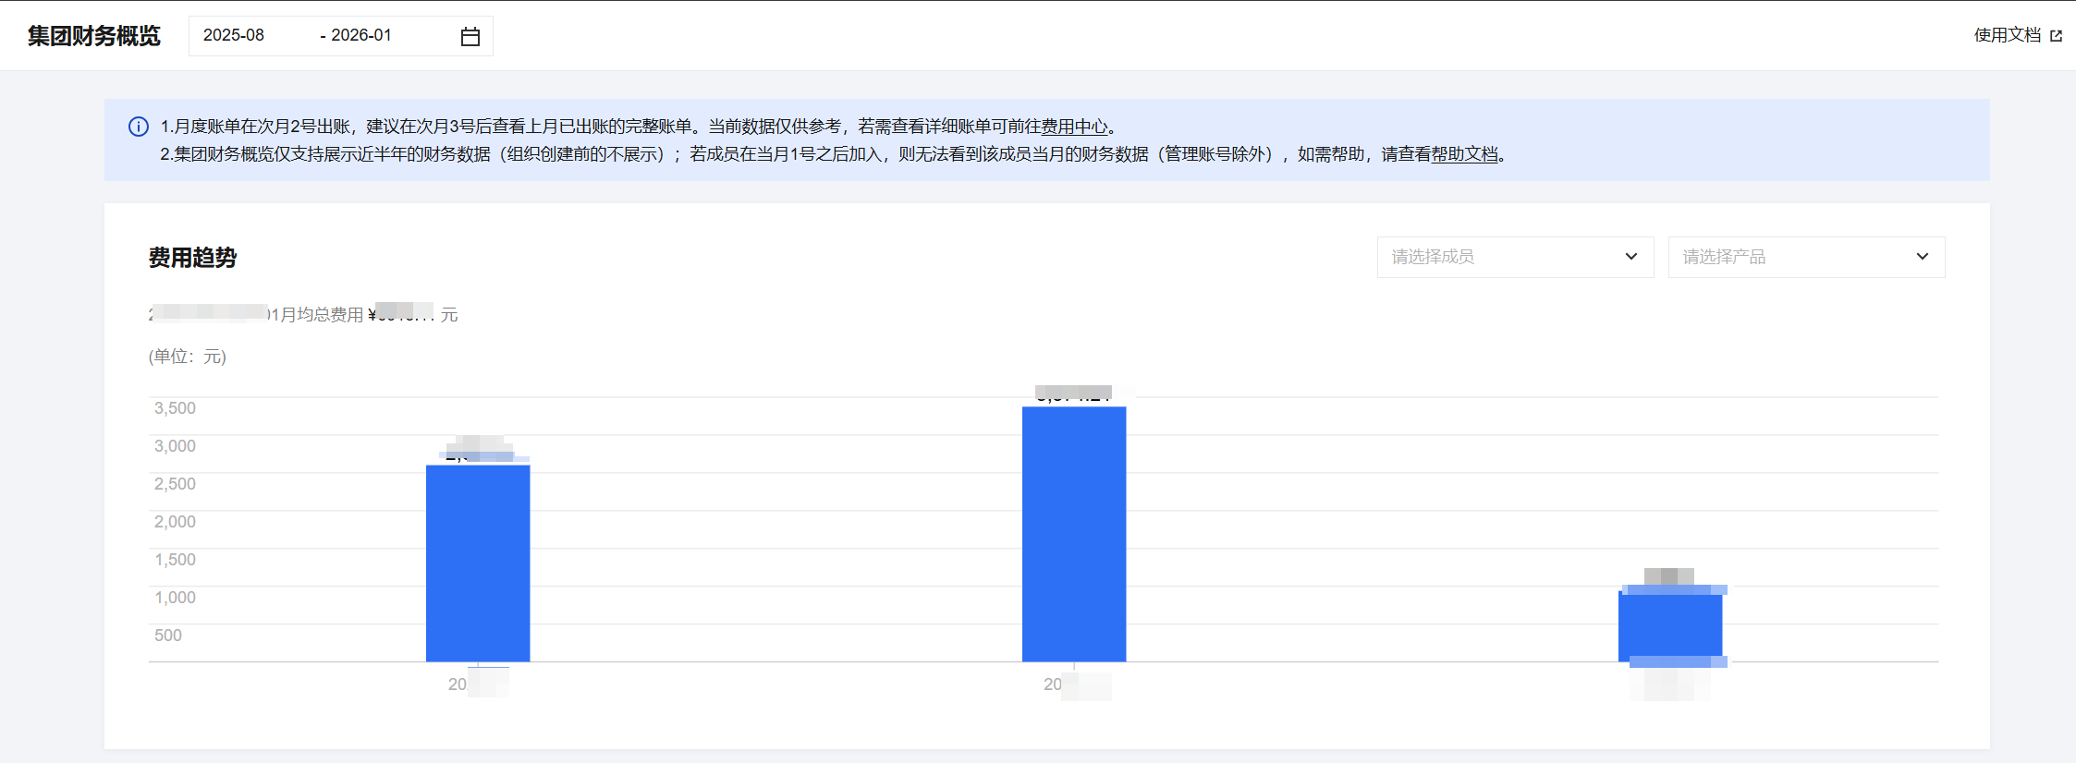
Task: Click the 3,500 y-axis label
Action: (x=175, y=408)
